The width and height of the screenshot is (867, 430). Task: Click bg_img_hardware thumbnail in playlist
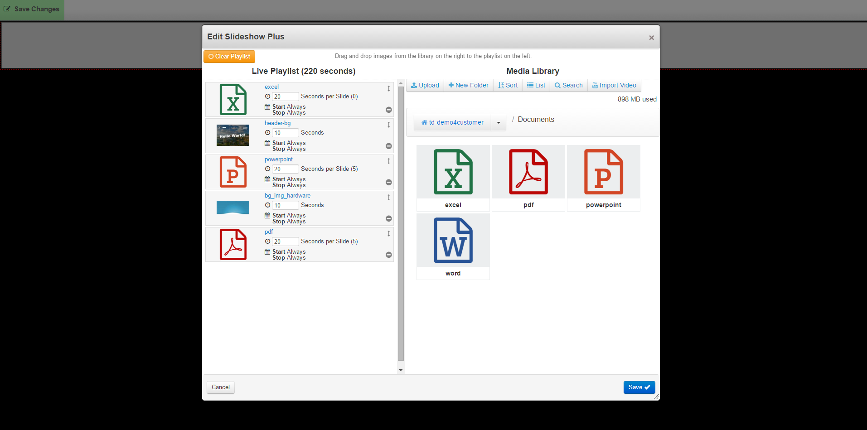point(233,207)
